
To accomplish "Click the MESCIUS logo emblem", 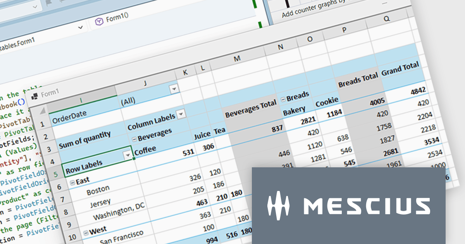I will tap(278, 204).
